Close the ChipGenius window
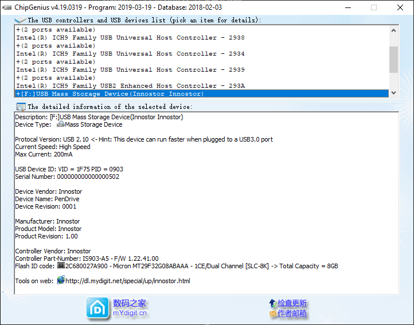The image size is (414, 325). (x=400, y=7)
